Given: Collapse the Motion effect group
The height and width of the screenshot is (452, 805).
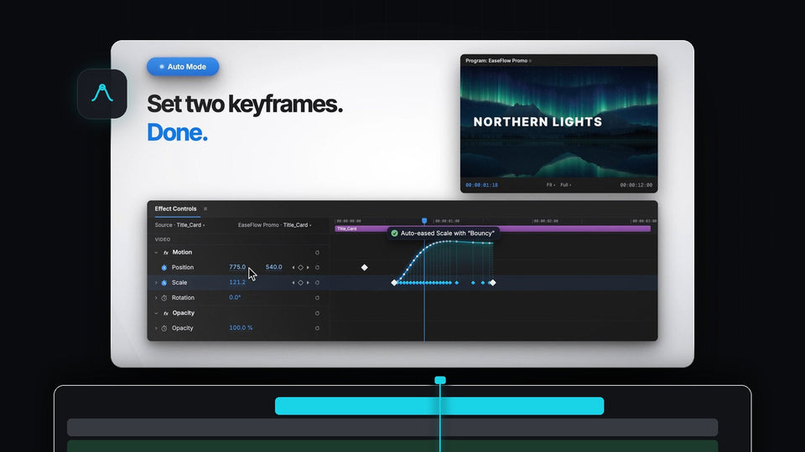Looking at the screenshot, I should click(156, 252).
